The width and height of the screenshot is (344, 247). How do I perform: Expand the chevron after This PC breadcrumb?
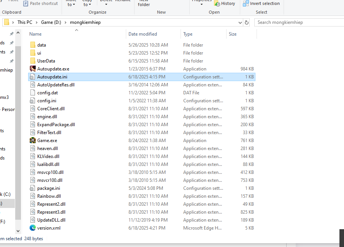pyautogui.click(x=36, y=22)
